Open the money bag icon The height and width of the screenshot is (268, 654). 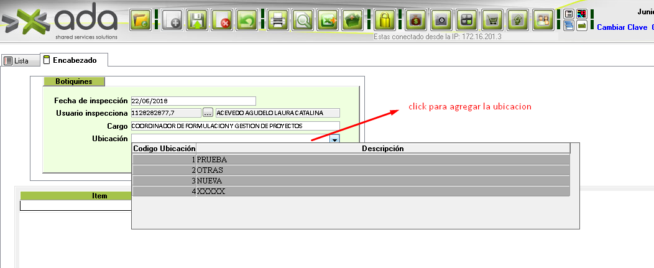click(x=417, y=20)
